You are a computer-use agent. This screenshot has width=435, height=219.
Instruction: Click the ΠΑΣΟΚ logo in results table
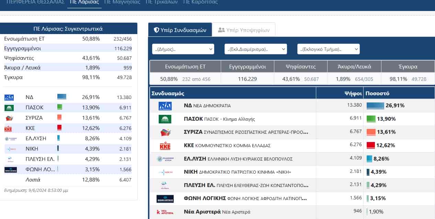tap(165, 119)
